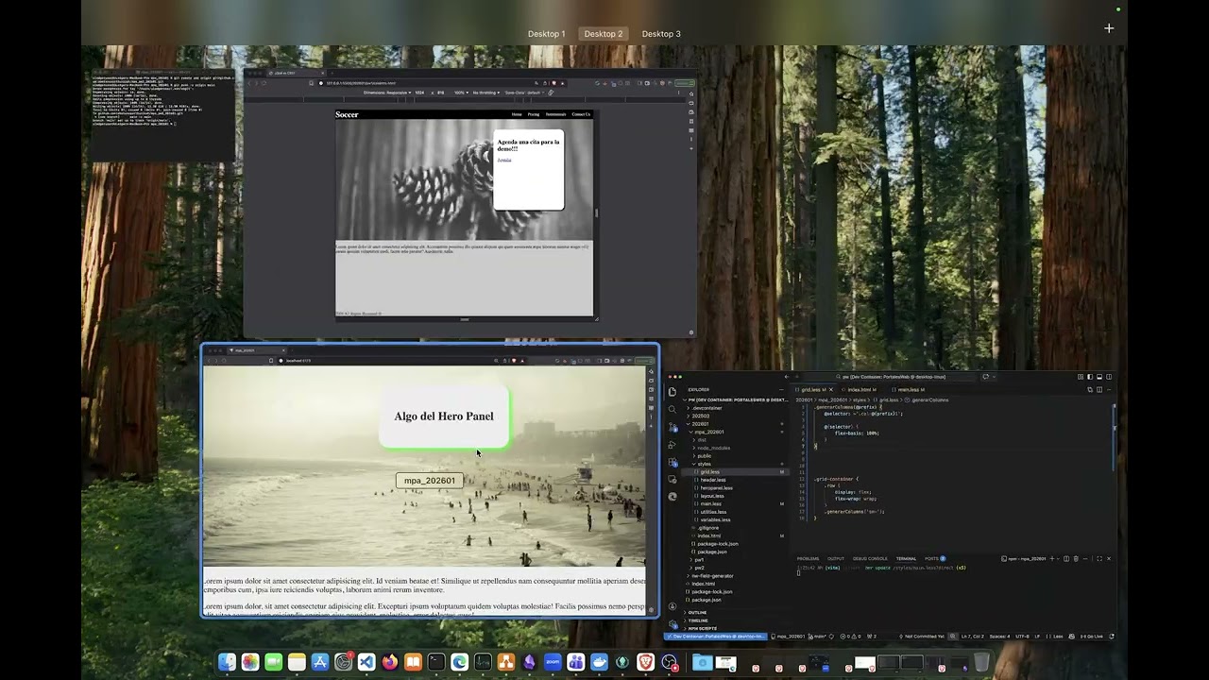The height and width of the screenshot is (680, 1209).
Task: Switch to the index.html editor tab in VS Code
Action: 860,389
